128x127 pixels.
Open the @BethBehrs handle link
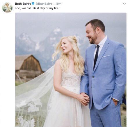(44, 4)
